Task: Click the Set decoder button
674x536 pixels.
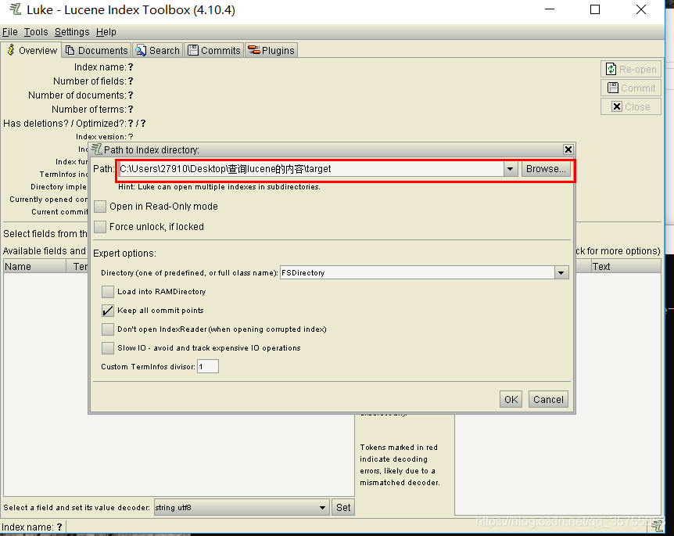Action: (x=343, y=508)
